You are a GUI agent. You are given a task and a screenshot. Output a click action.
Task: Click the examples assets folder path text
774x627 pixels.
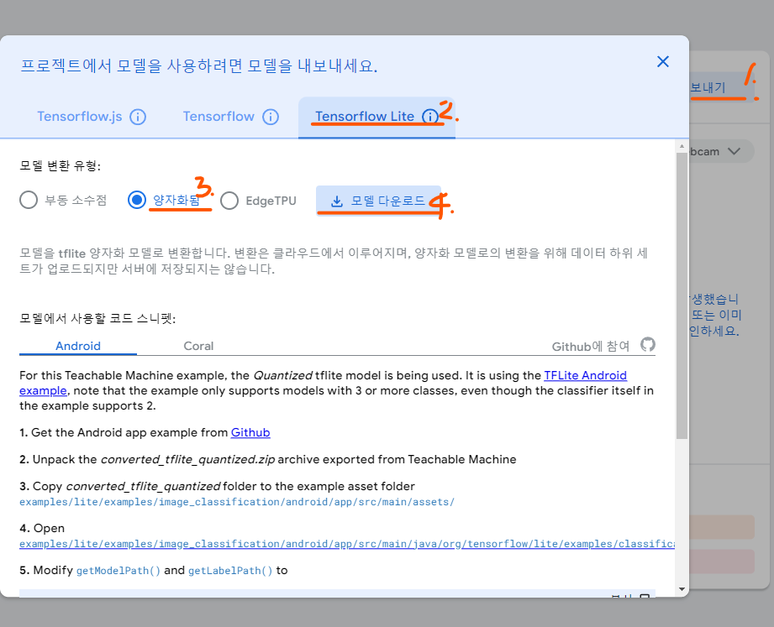click(237, 502)
